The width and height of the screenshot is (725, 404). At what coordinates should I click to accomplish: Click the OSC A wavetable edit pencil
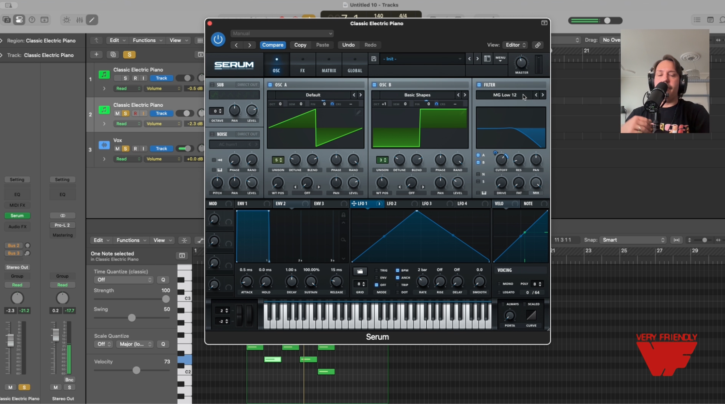click(x=358, y=113)
